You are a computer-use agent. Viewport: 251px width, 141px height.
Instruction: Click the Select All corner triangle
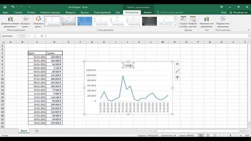(3, 42)
